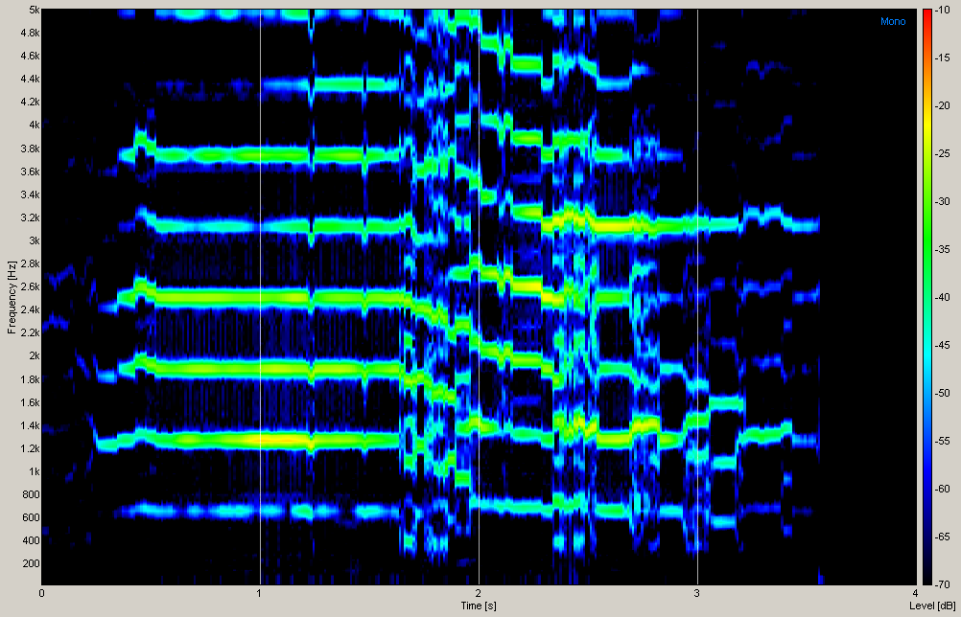Select the 3.4k frequency tick label
The width and height of the screenshot is (961, 617).
click(x=30, y=194)
